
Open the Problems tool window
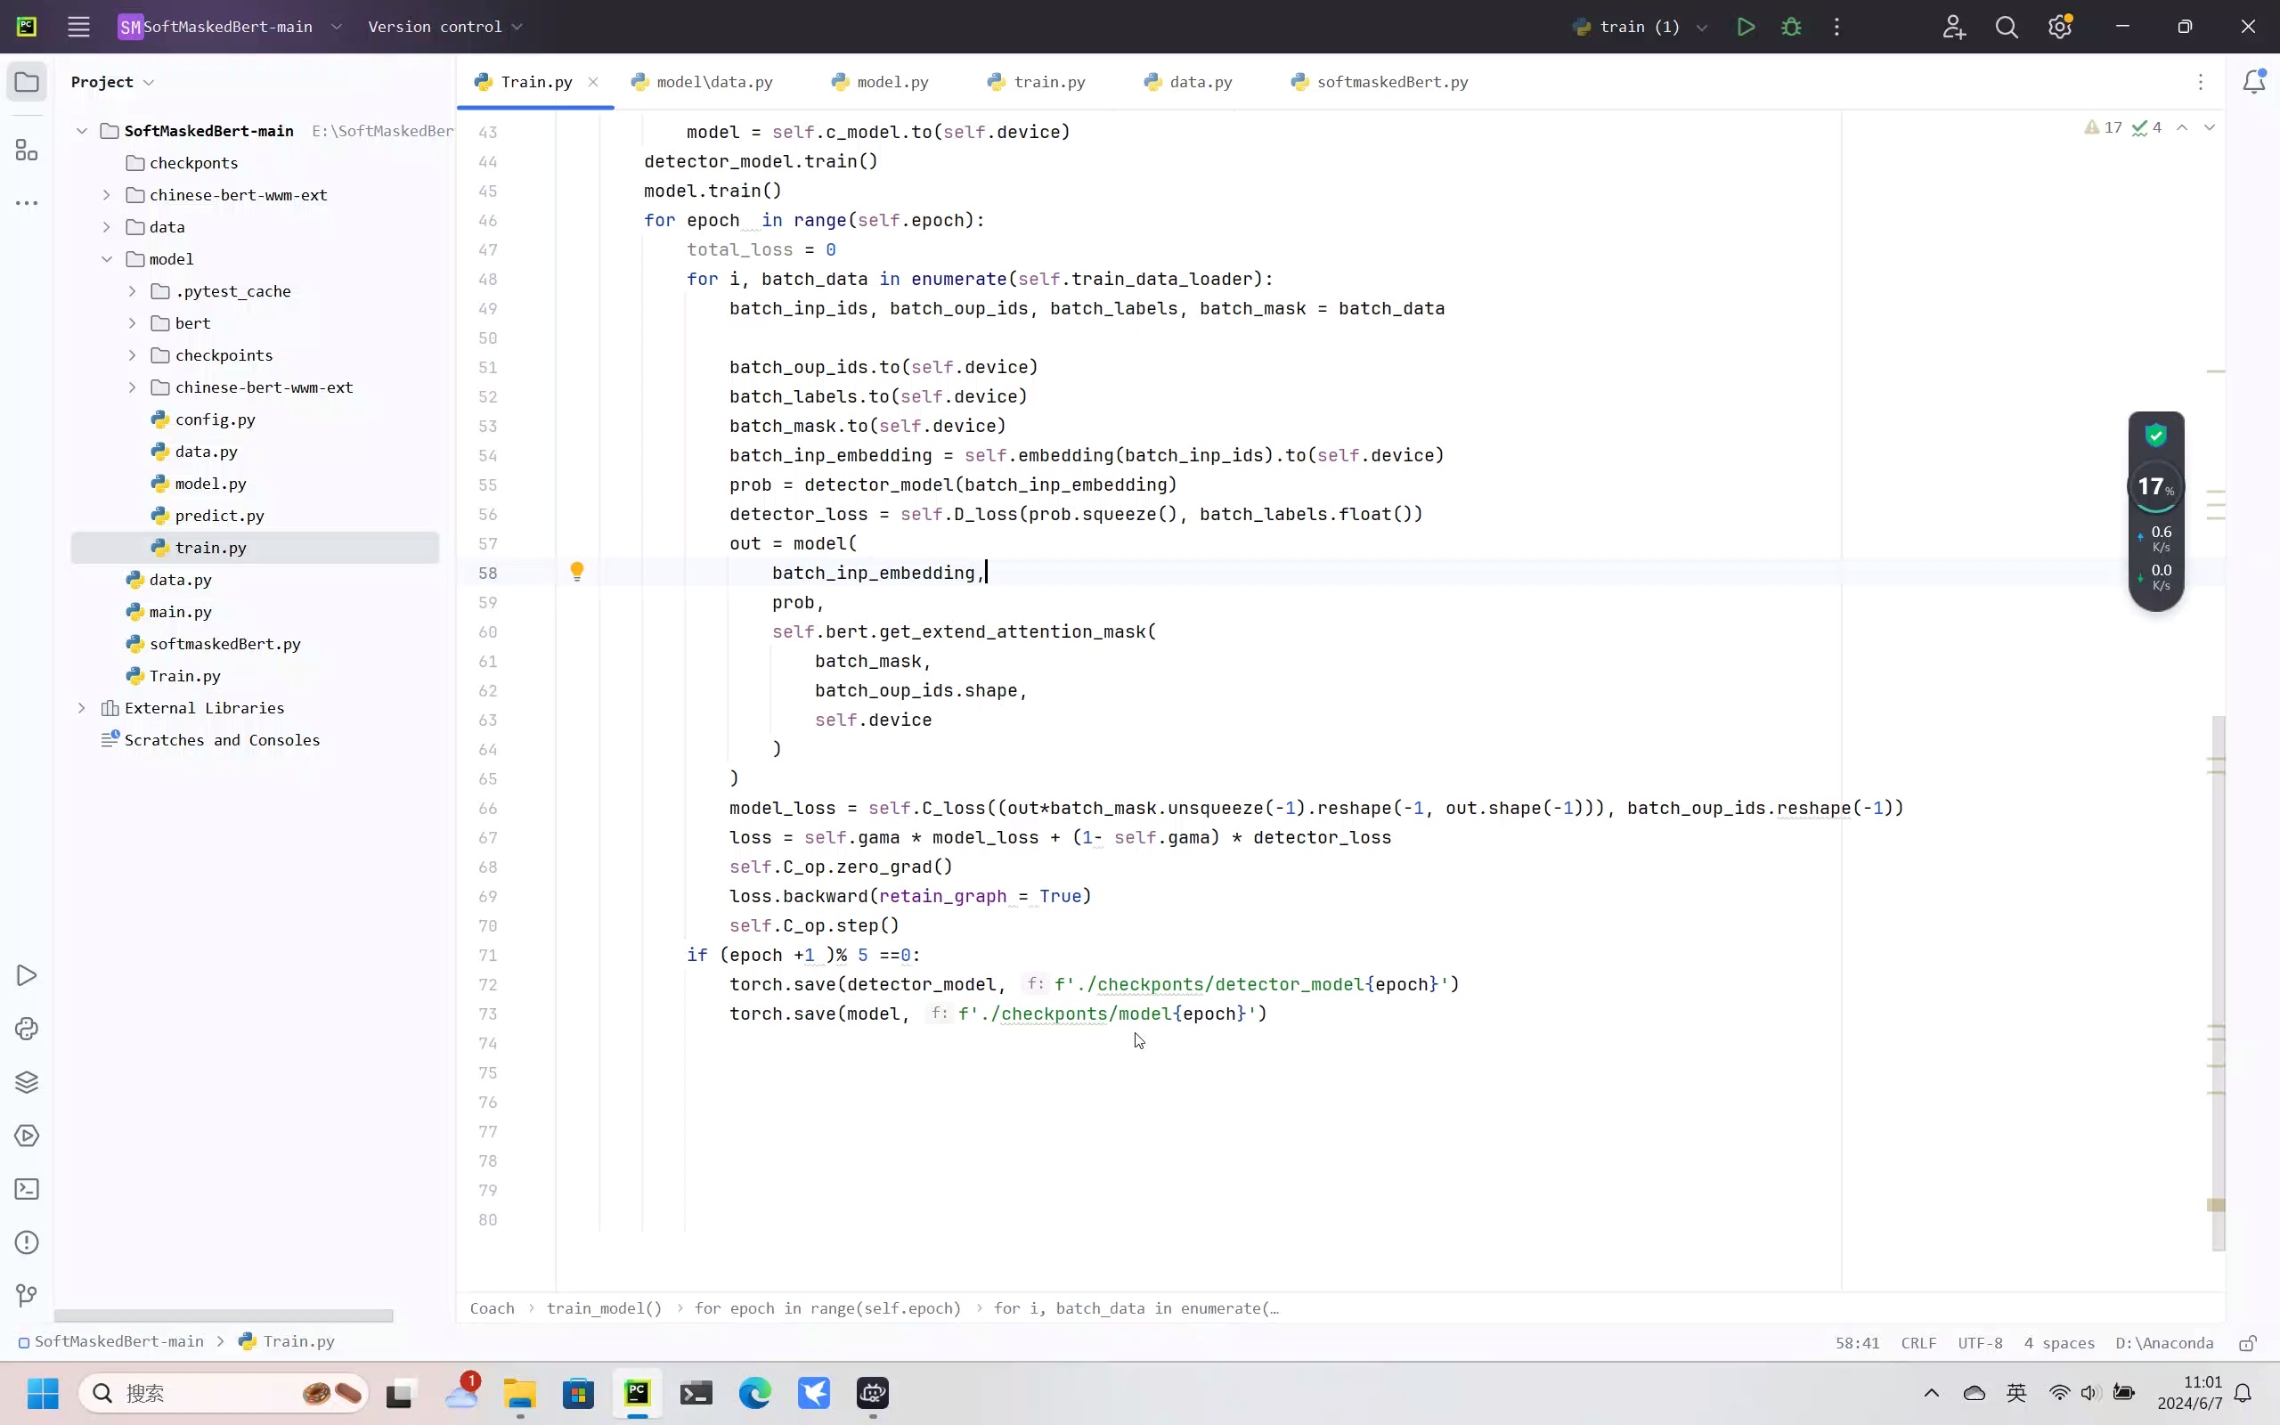[27, 1242]
